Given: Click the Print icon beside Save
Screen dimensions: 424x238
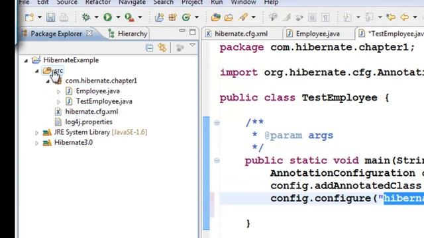Looking at the screenshot, I should tap(64, 18).
